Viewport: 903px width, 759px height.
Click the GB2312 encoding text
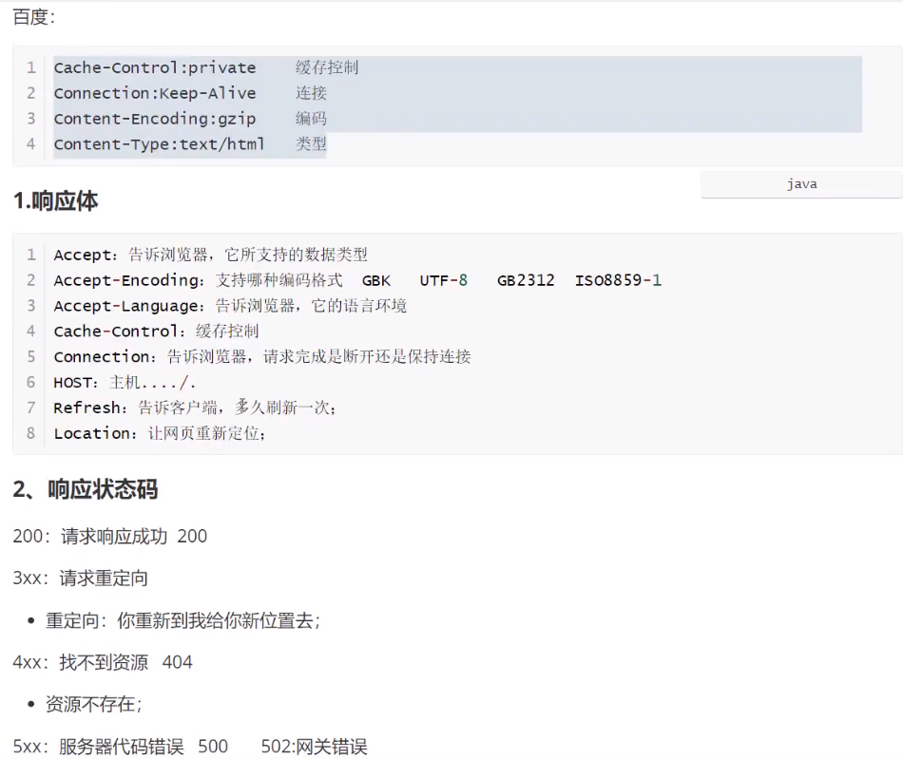click(x=526, y=280)
